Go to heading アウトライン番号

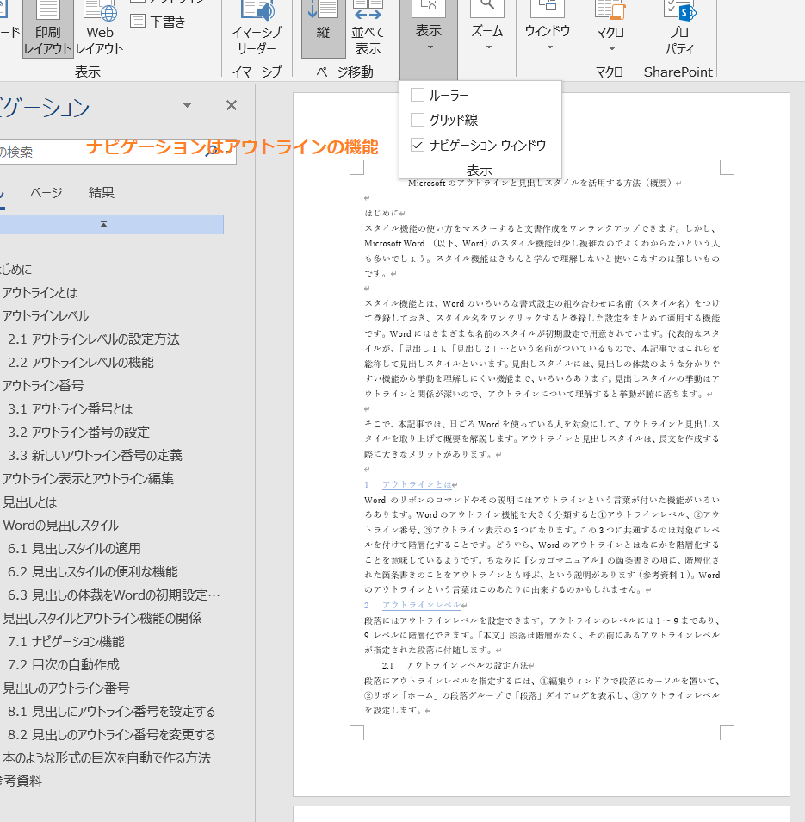(43, 386)
